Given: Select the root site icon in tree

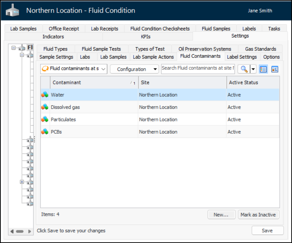Looking at the screenshot, I should (x=22, y=48).
